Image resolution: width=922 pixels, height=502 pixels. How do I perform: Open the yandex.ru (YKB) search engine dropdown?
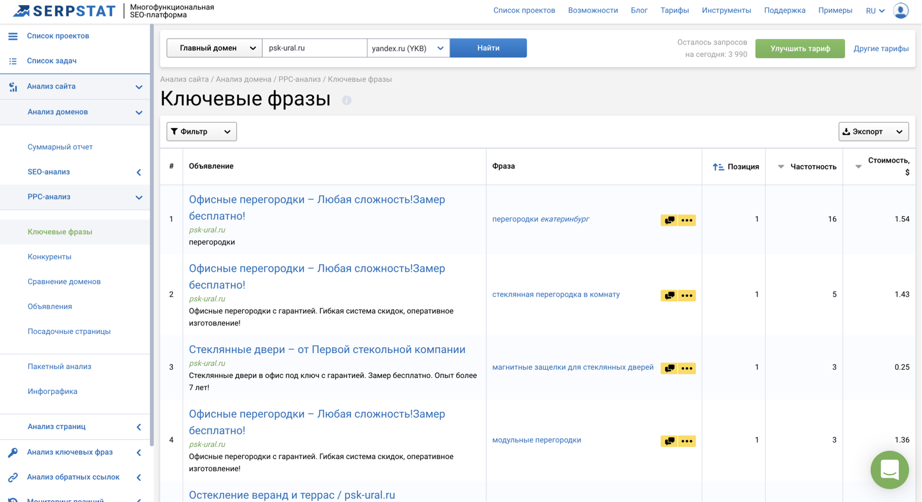point(408,48)
